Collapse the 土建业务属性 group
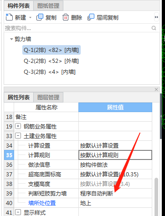 (x=18, y=136)
